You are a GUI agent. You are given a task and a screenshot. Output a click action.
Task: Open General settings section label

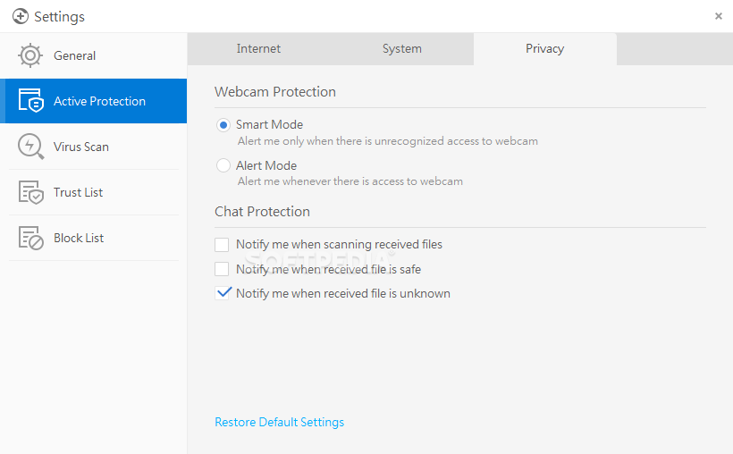coord(74,55)
